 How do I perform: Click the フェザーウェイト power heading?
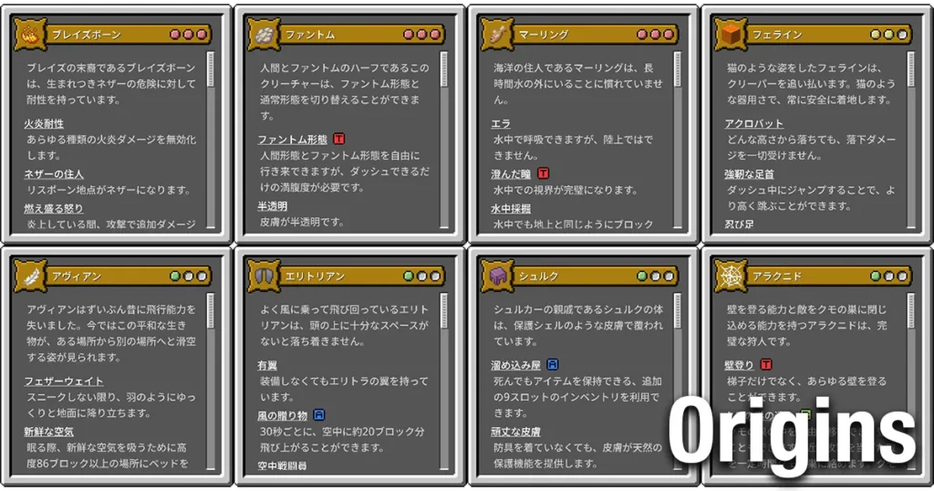[x=64, y=381]
